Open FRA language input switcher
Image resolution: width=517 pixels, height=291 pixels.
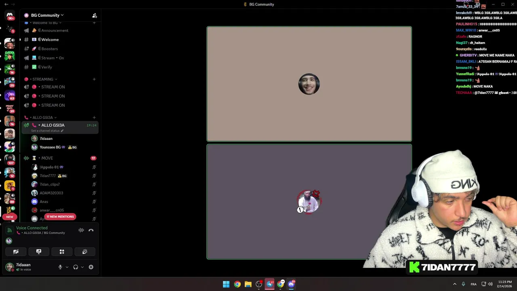(x=473, y=284)
